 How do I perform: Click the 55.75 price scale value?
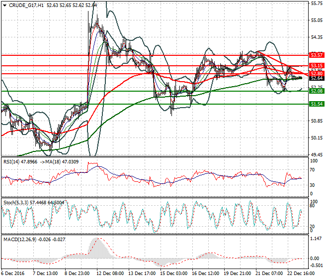(x=317, y=3)
